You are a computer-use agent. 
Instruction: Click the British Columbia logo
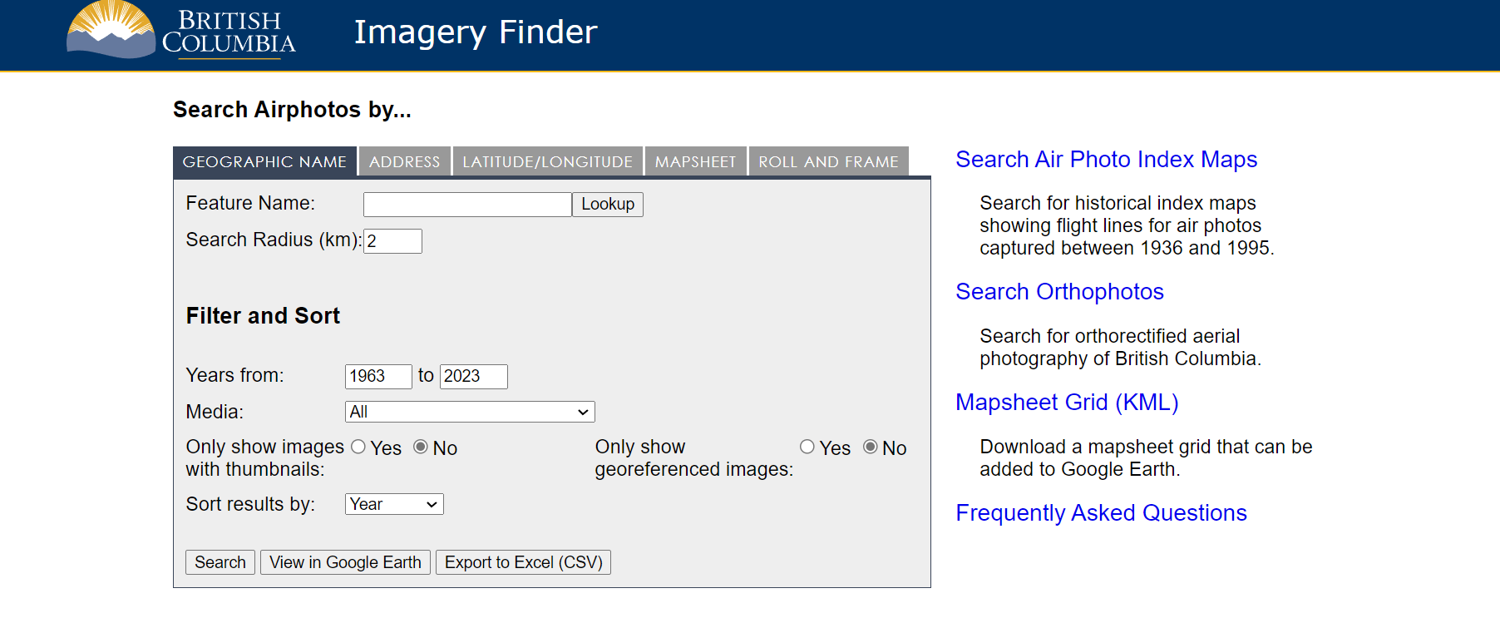(181, 32)
